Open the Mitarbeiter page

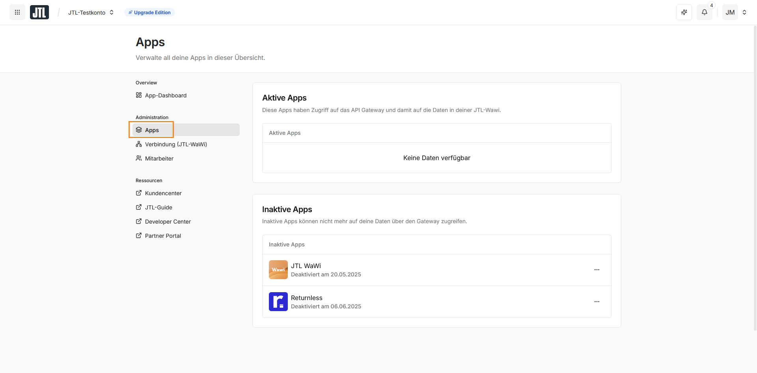(186, 159)
